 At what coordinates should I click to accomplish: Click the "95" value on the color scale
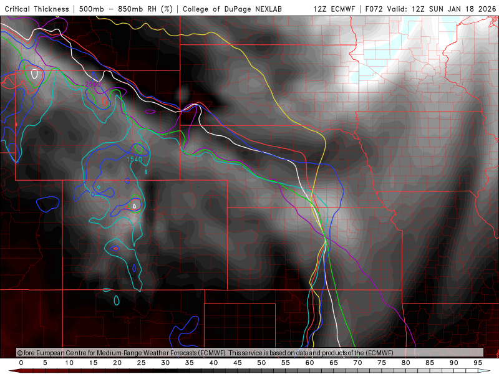tap(478, 363)
